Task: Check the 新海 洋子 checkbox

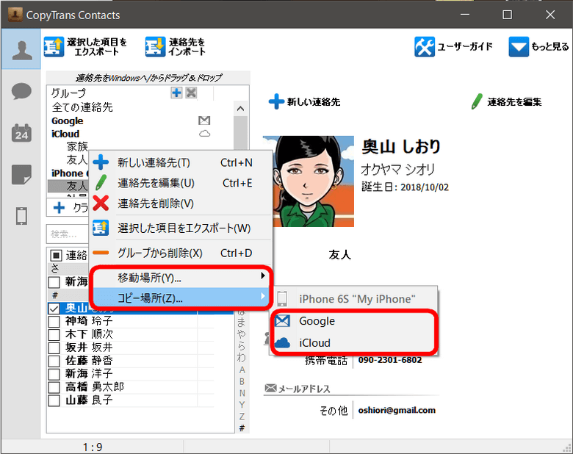Action: (54, 375)
